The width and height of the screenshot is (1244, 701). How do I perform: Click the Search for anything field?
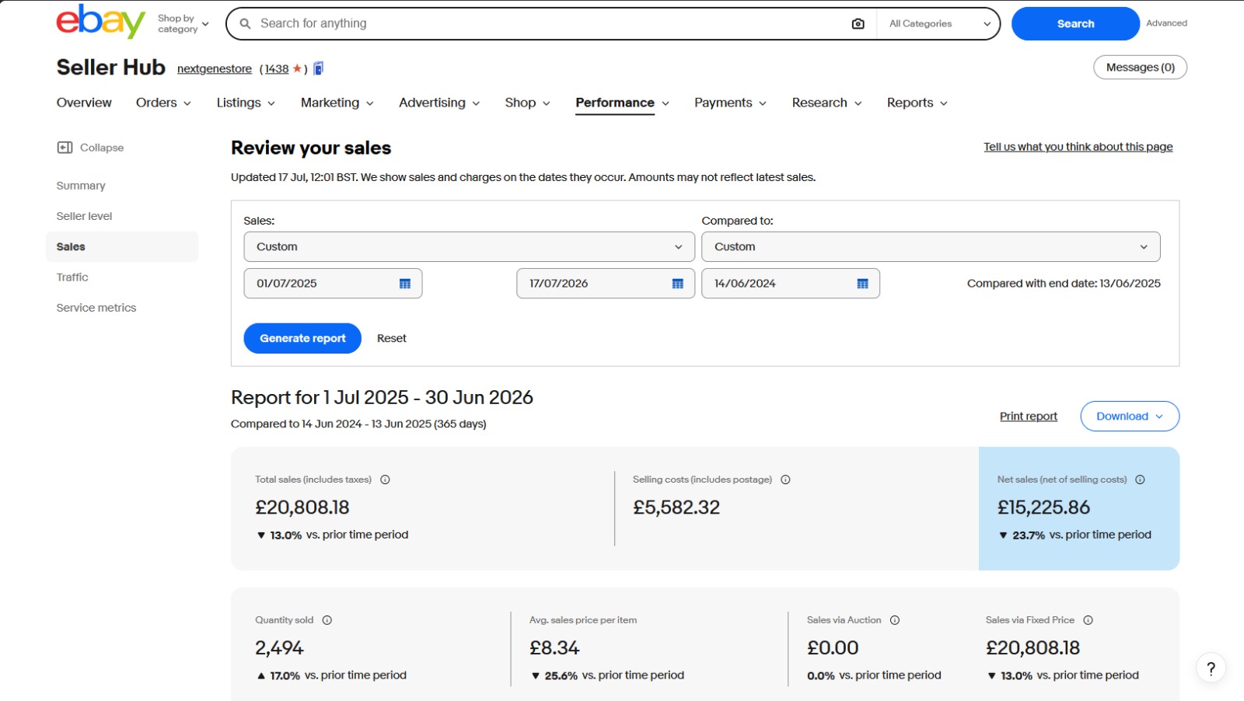click(552, 24)
